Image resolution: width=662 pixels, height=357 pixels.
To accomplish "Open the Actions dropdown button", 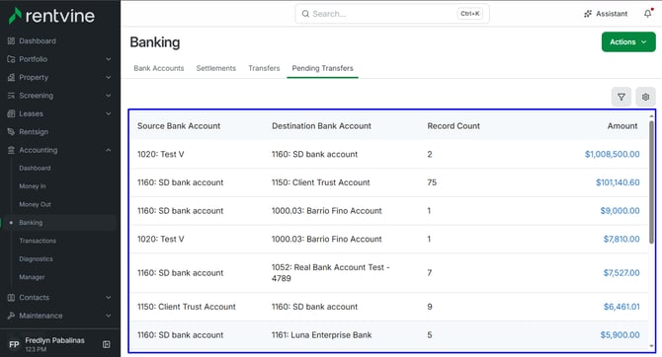I will (x=628, y=41).
